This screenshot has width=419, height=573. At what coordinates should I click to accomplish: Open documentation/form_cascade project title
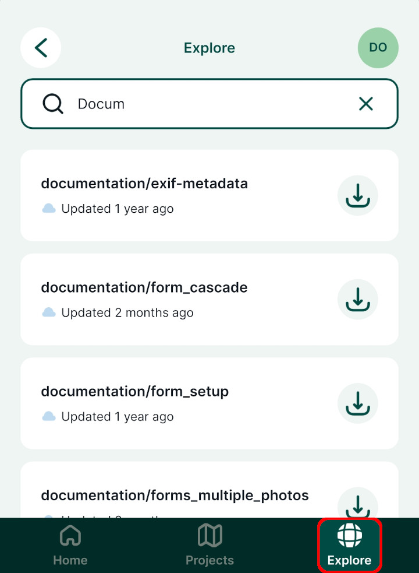click(144, 287)
